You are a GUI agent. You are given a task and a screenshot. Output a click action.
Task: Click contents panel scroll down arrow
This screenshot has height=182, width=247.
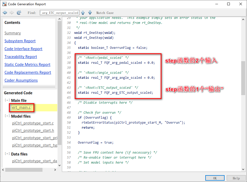[x=59, y=165]
